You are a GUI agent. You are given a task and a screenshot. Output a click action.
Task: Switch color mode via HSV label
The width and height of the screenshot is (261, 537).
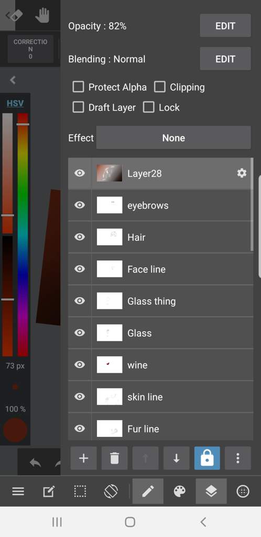point(15,103)
